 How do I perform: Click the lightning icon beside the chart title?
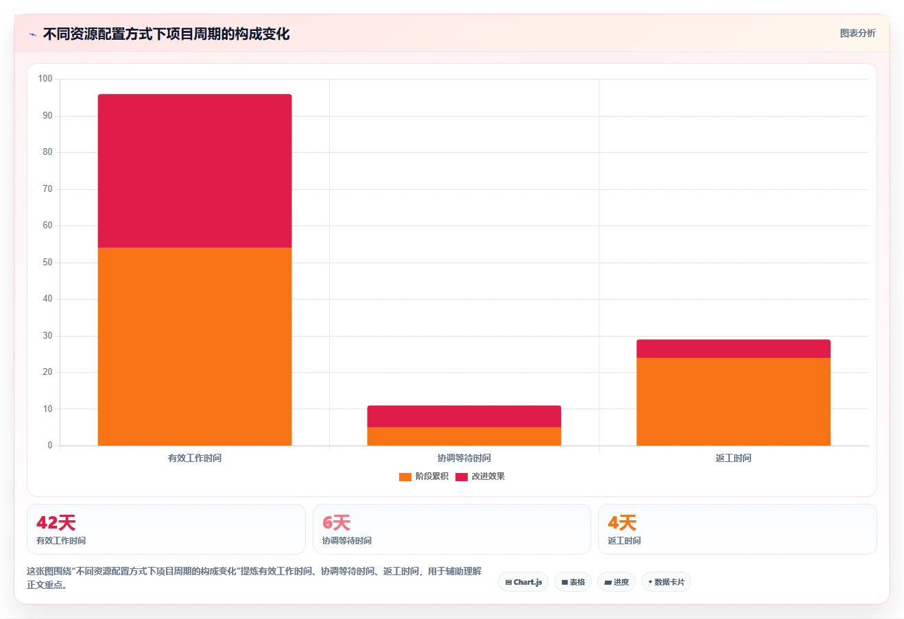pos(32,34)
